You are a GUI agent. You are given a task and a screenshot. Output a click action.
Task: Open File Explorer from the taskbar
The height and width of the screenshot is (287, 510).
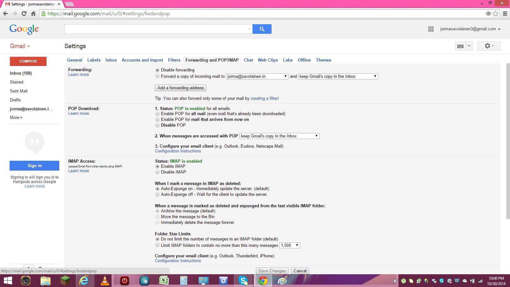point(46,281)
